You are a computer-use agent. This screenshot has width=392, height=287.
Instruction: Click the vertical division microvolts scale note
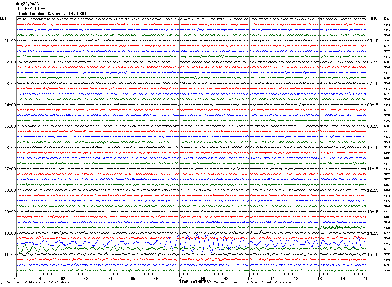tap(41, 283)
